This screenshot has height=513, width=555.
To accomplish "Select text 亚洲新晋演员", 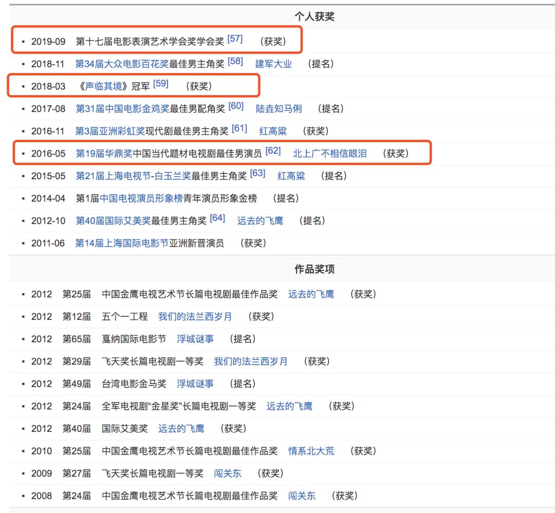I will [196, 243].
